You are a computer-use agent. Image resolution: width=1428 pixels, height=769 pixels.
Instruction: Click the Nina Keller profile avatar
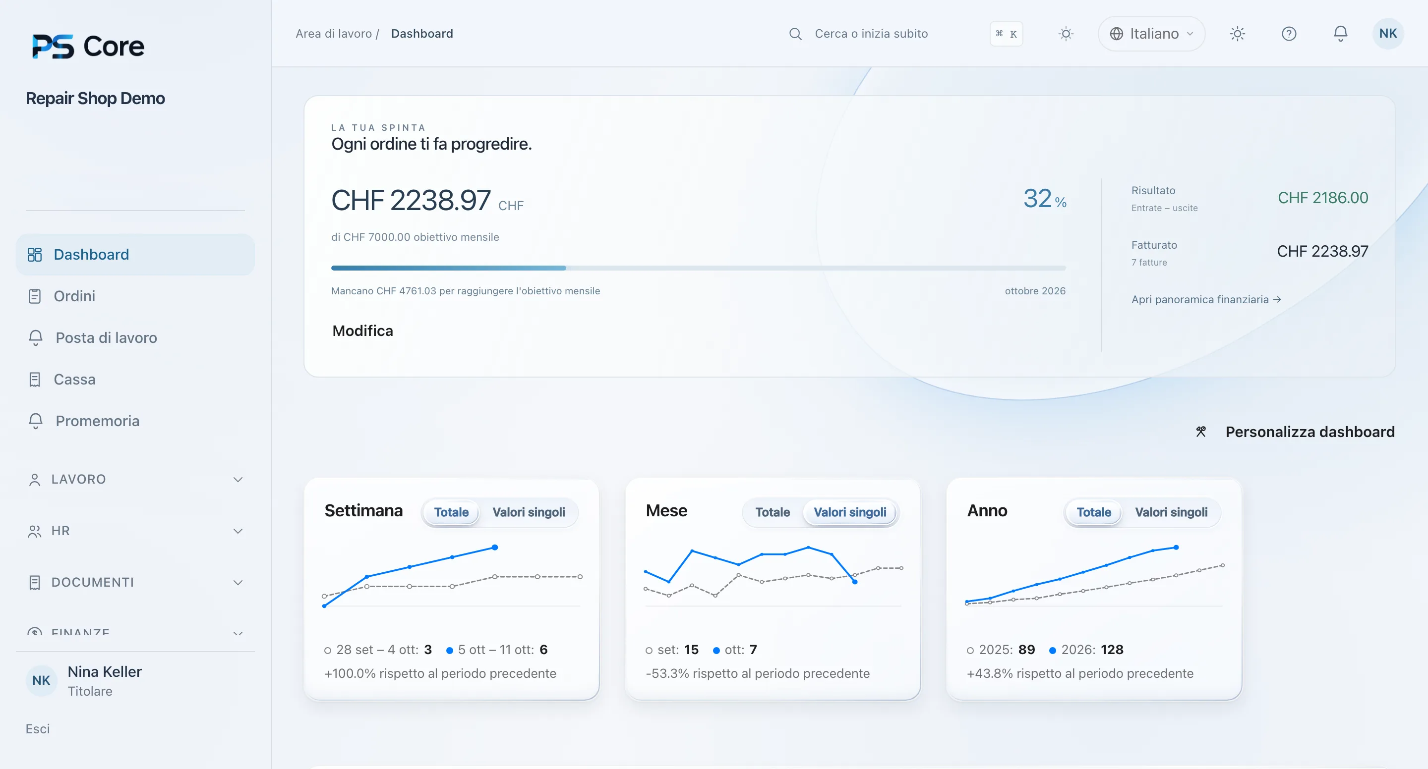click(41, 680)
